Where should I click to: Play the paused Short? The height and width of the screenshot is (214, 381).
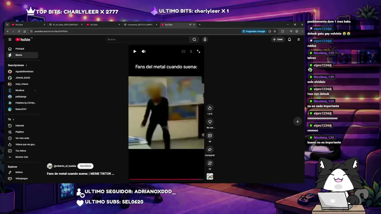point(135,51)
